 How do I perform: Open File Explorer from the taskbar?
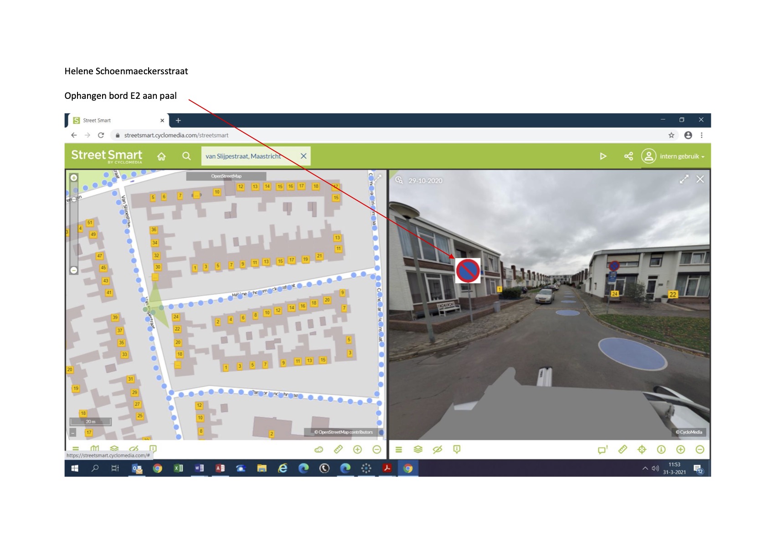(262, 468)
